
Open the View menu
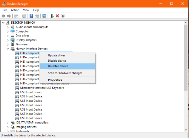coord(26,10)
